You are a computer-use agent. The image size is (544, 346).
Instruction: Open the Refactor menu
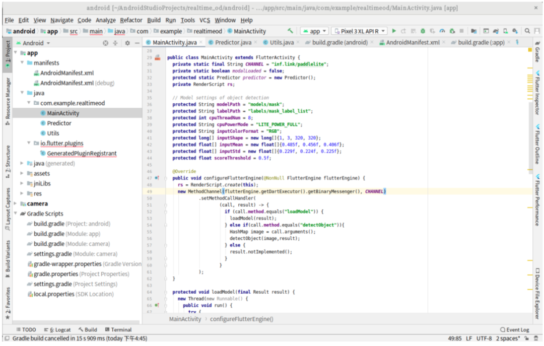[x=131, y=20]
